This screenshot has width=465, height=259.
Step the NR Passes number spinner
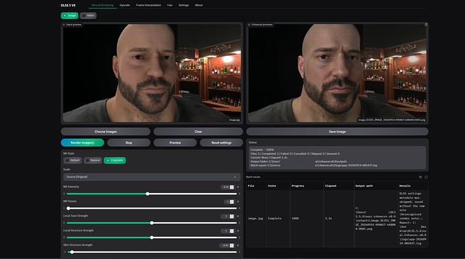[x=232, y=202]
